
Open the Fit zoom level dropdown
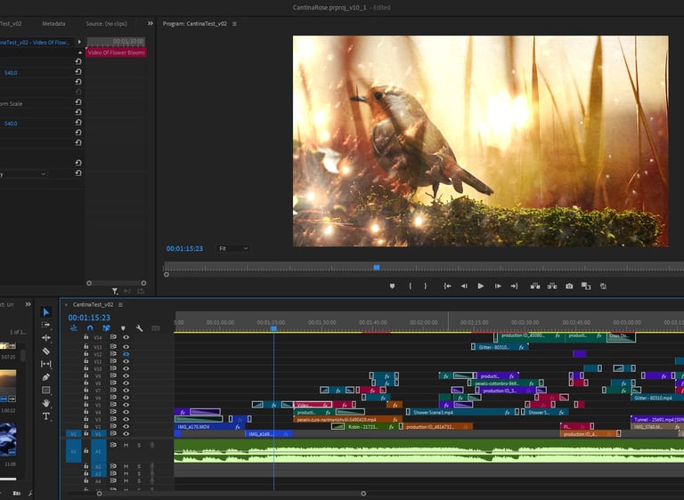point(233,248)
